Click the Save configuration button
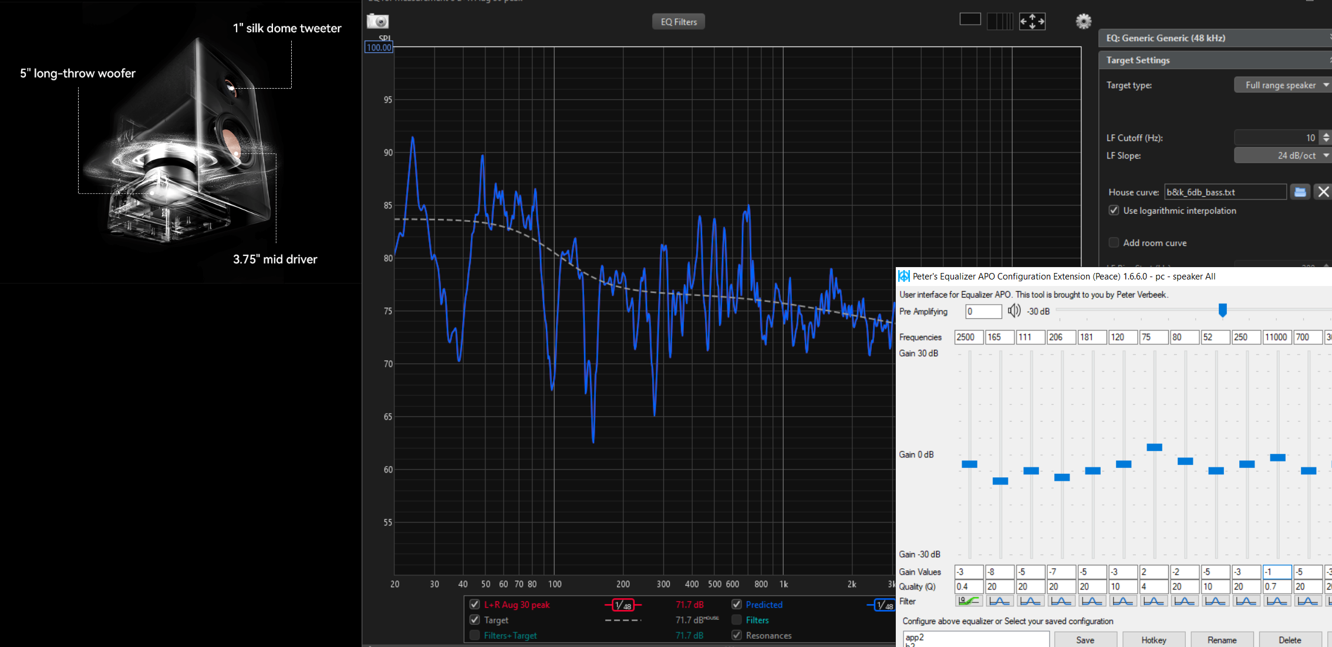The width and height of the screenshot is (1332, 647). [1085, 640]
